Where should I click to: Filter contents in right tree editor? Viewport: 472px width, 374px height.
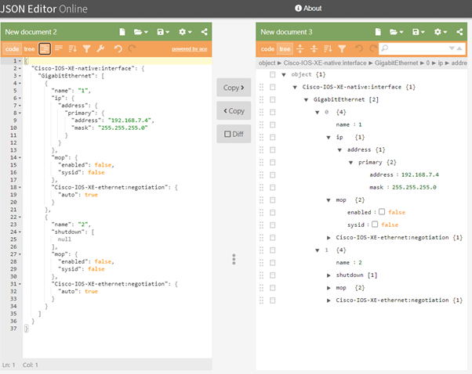coord(342,49)
